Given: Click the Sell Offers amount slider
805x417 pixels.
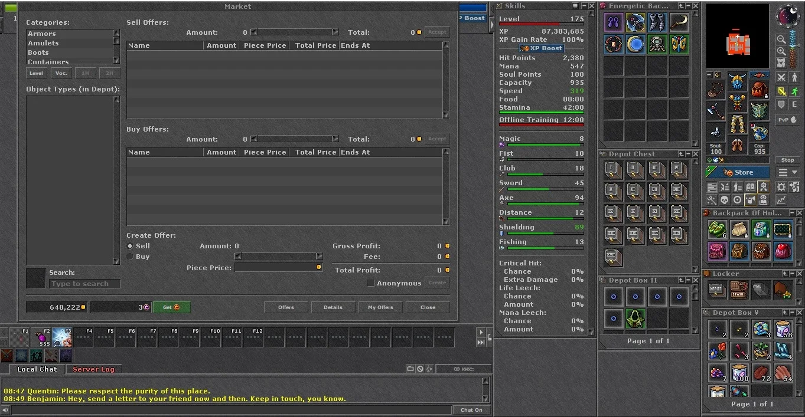Looking at the screenshot, I should (x=295, y=32).
